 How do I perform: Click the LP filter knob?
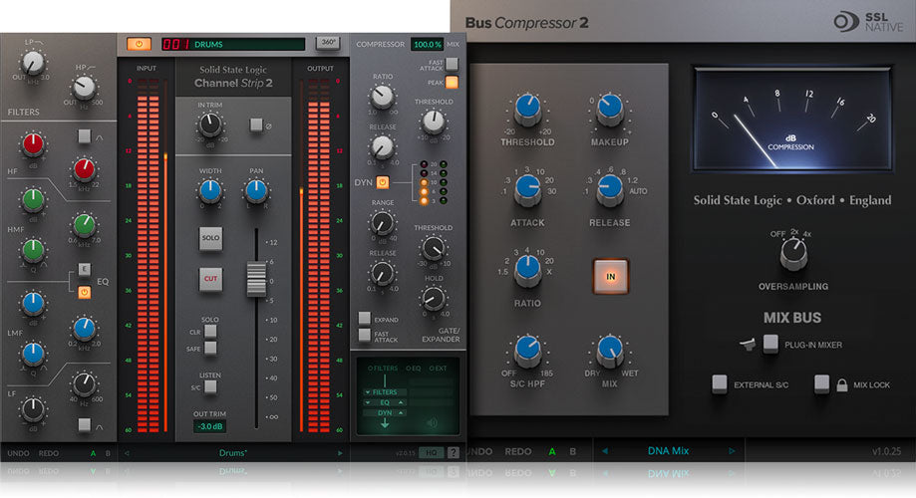click(x=32, y=63)
